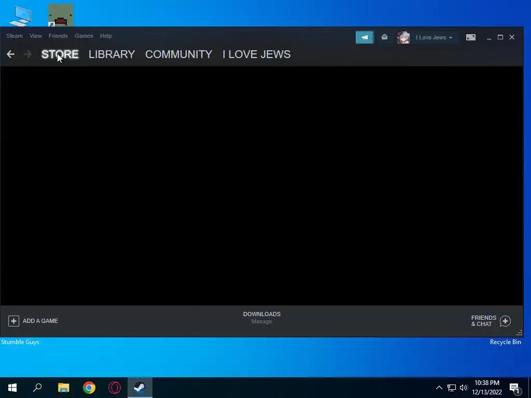Open network status tray icon
This screenshot has height=398, width=531.
click(x=452, y=388)
